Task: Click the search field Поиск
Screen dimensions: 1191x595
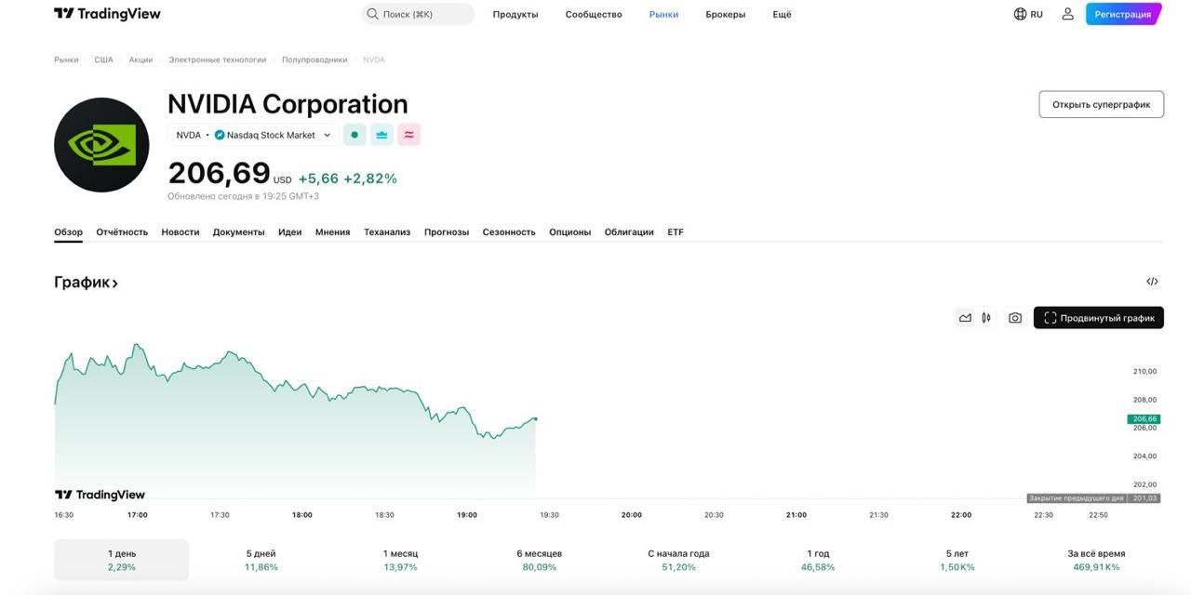Action: 418,14
